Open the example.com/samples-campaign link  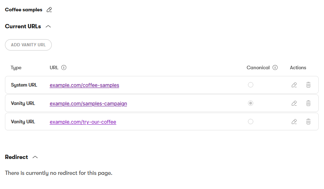[x=88, y=104]
